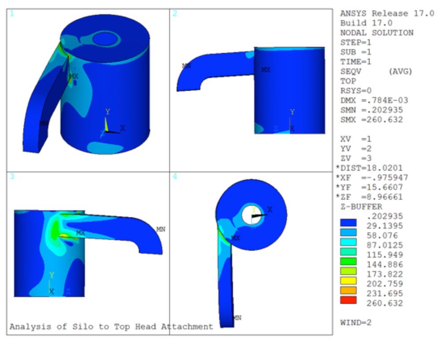
Task: Click the MN marker in window 3
Action: click(x=161, y=229)
